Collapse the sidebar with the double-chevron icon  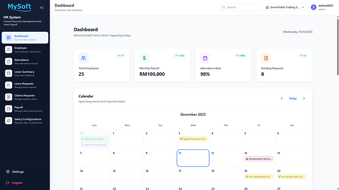(42, 8)
